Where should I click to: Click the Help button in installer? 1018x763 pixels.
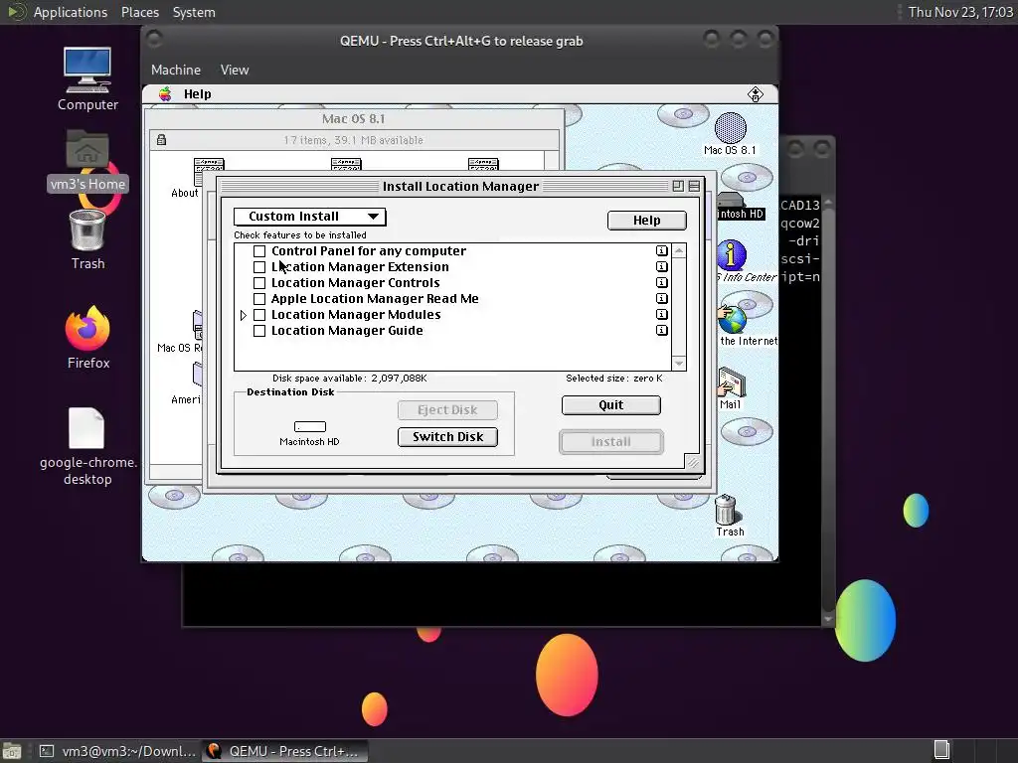[x=646, y=221]
